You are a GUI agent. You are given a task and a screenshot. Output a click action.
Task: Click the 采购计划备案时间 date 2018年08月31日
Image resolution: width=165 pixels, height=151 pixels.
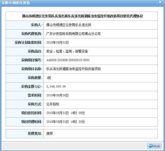[58, 42]
